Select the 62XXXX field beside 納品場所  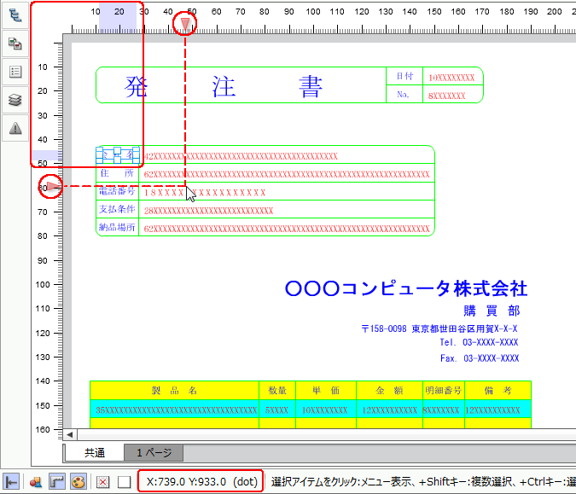[x=287, y=229]
